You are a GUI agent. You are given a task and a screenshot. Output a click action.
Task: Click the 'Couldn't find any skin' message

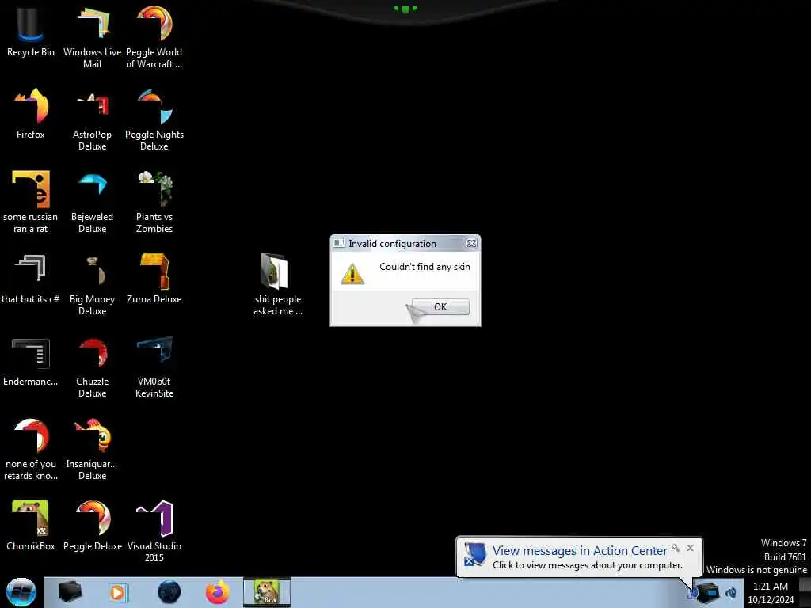tap(425, 267)
